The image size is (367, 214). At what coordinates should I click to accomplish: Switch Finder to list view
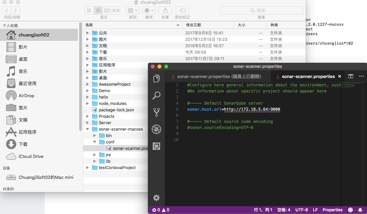(98, 10)
